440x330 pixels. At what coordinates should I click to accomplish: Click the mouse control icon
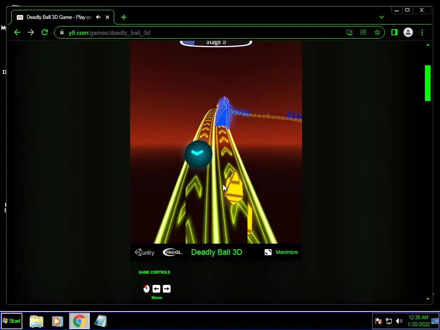click(x=147, y=289)
